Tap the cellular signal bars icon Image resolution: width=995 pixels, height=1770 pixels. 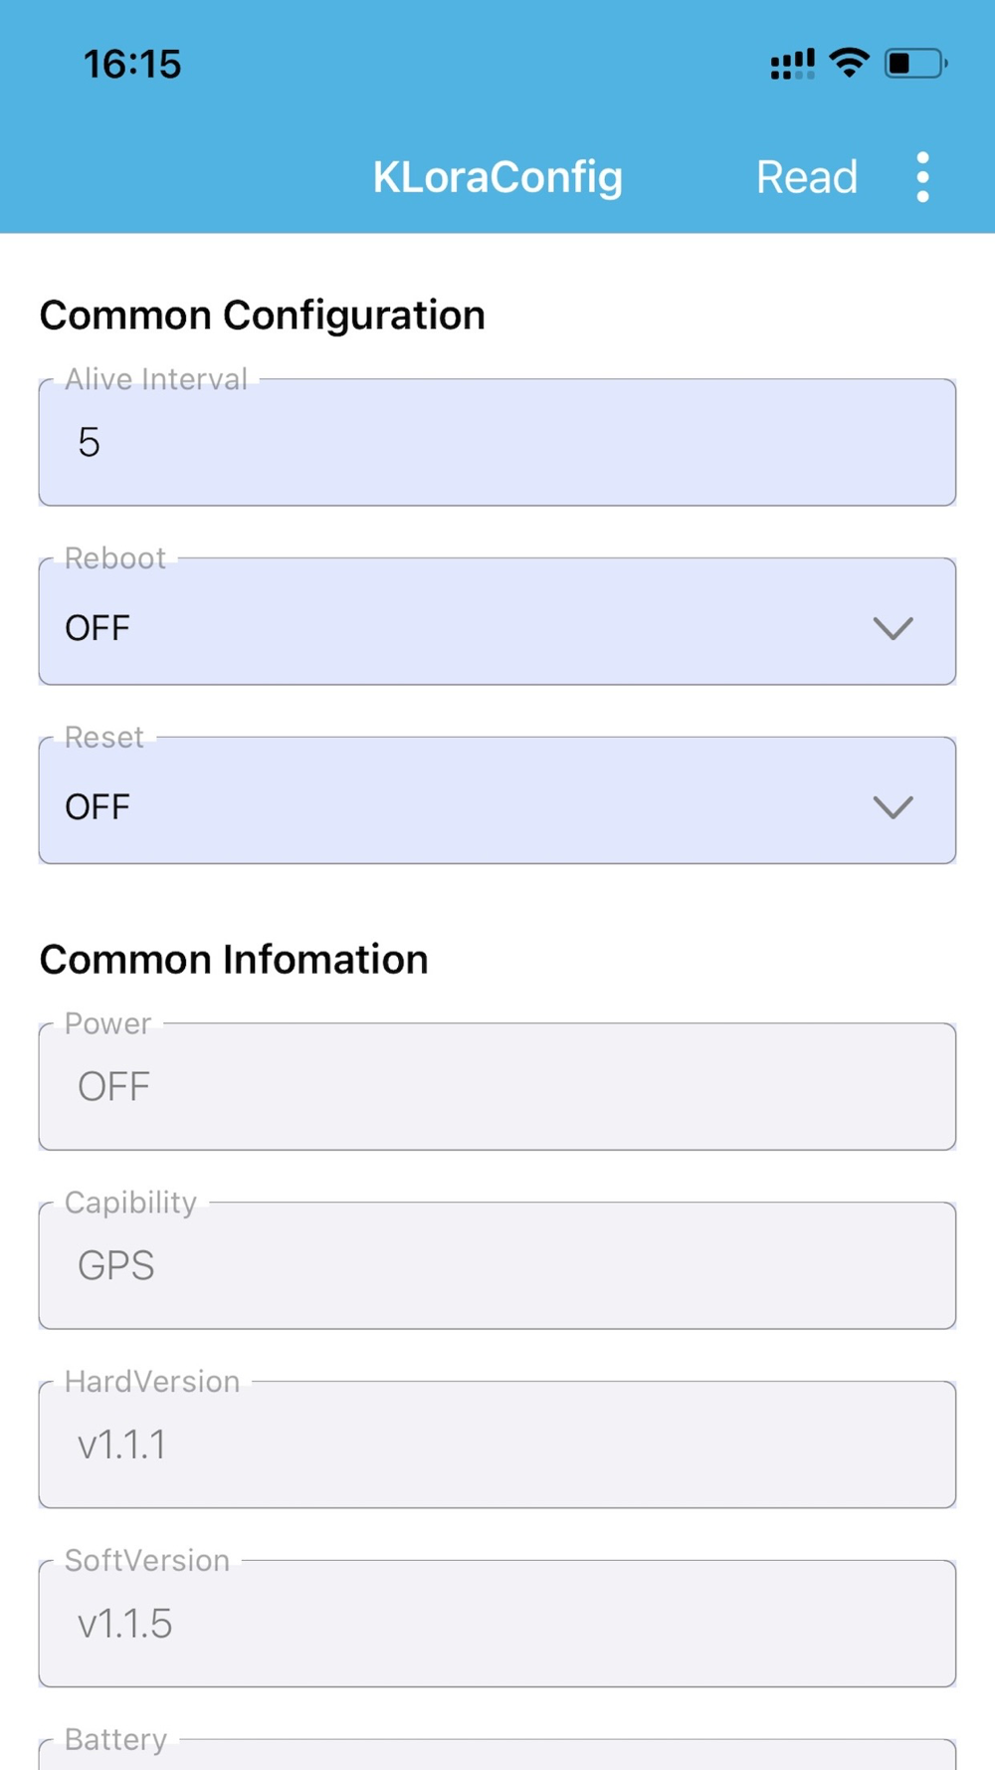(792, 65)
